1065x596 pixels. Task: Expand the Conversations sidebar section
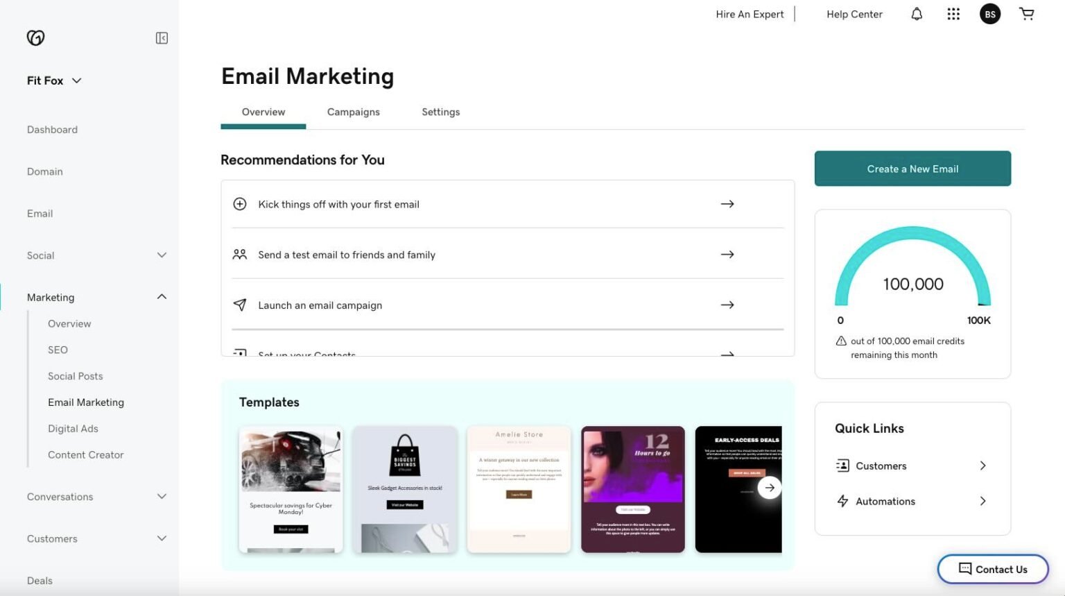[x=162, y=497]
